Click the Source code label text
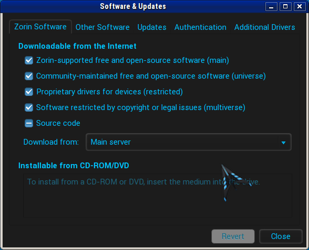309x250 pixels. 58,123
